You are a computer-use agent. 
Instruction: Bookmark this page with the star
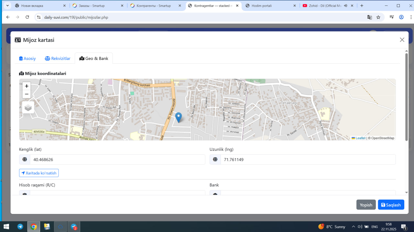(378, 17)
